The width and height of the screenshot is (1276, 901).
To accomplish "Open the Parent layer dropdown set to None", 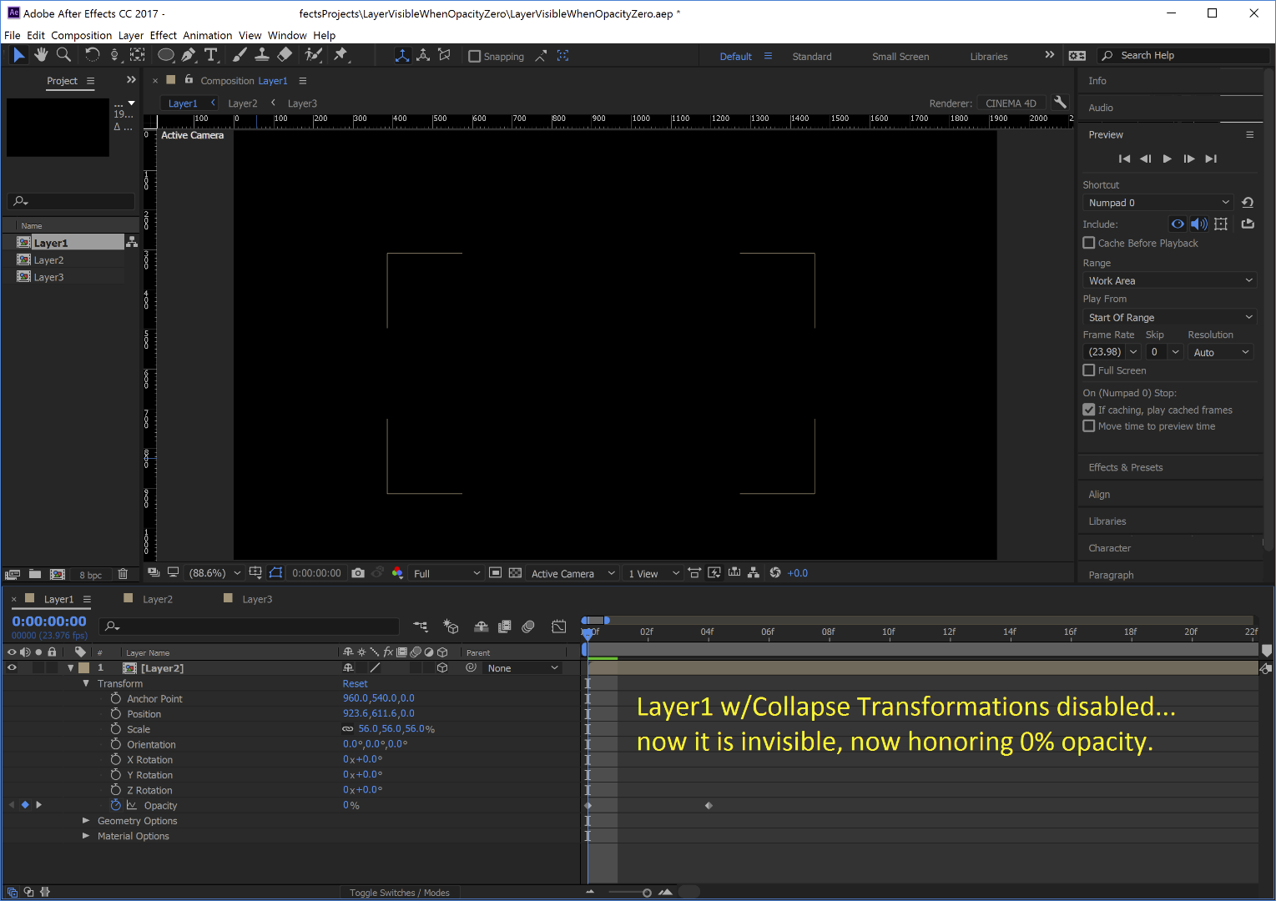I will (522, 667).
